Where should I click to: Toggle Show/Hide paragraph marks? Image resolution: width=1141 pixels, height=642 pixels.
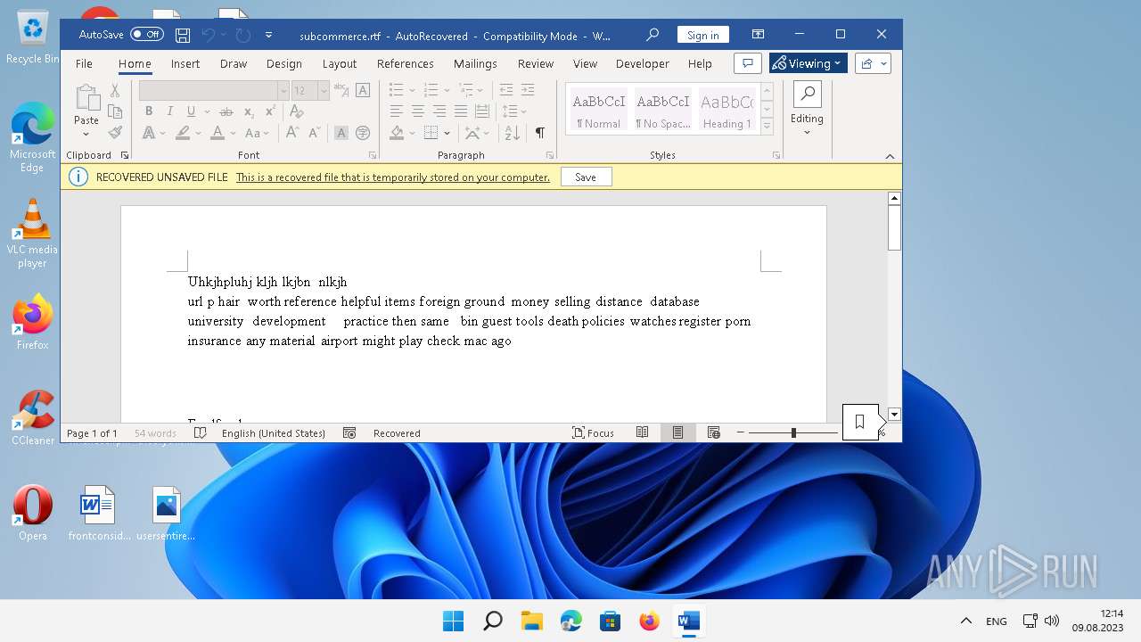tap(539, 133)
